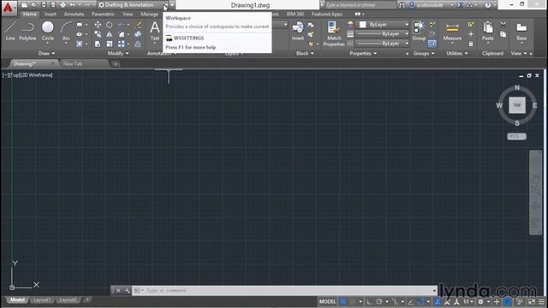Click the Insert block tool

pos(298,31)
